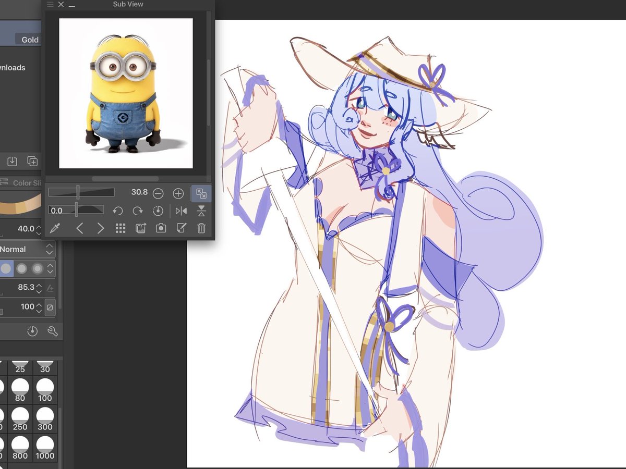Rotate the Sub View image left
Image resolution: width=626 pixels, height=469 pixels.
118,211
